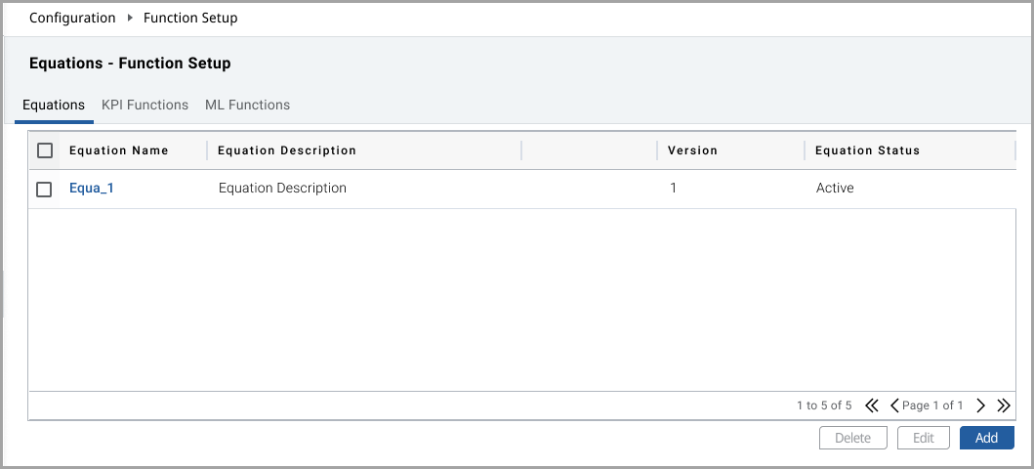Jump to the last page of results
The width and height of the screenshot is (1034, 469).
click(x=1002, y=405)
